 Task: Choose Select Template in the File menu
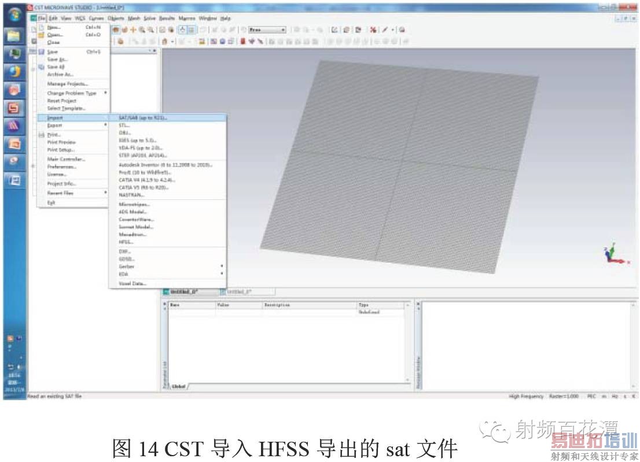click(x=73, y=109)
